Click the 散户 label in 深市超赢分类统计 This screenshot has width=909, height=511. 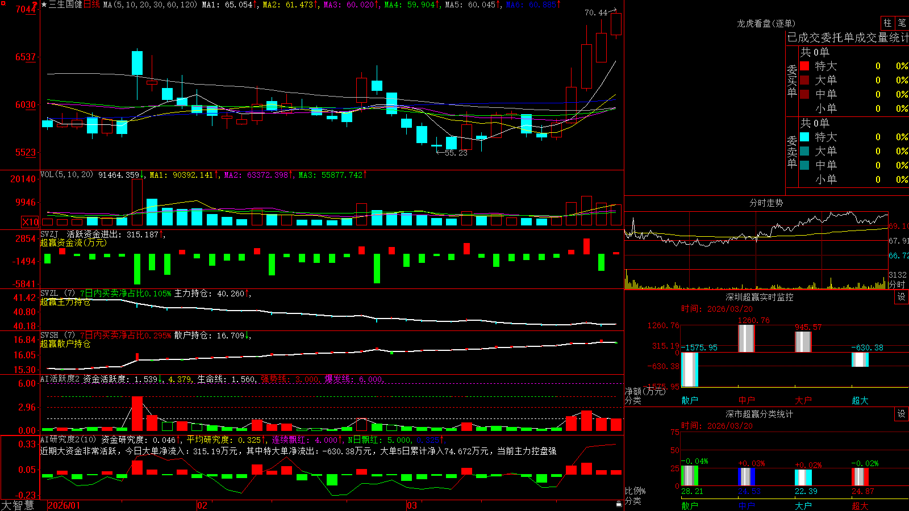coord(690,505)
